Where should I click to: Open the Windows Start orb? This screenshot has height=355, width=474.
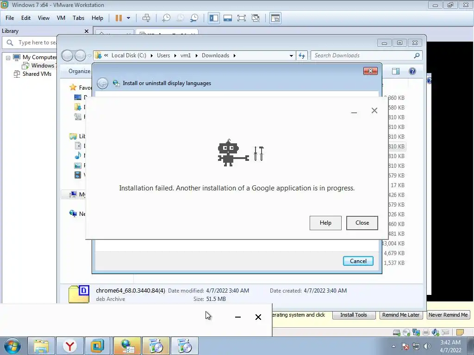[x=12, y=346]
